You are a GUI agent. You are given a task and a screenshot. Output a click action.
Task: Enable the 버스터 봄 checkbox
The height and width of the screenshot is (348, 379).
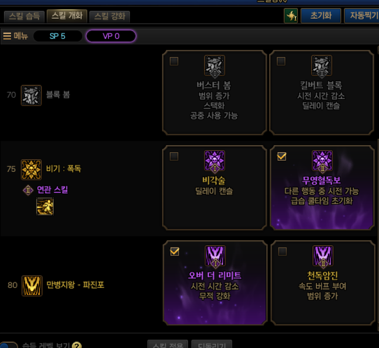174,61
